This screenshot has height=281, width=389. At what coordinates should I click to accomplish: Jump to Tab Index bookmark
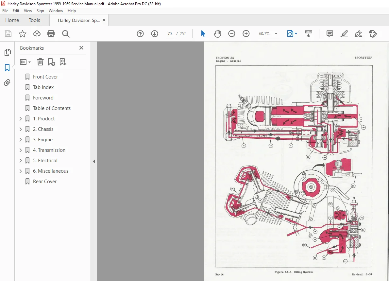click(x=43, y=87)
